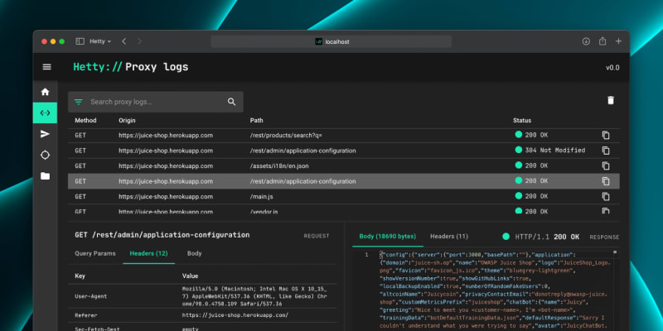Switch to Query Params tab
This screenshot has height=331, width=663.
click(94, 253)
